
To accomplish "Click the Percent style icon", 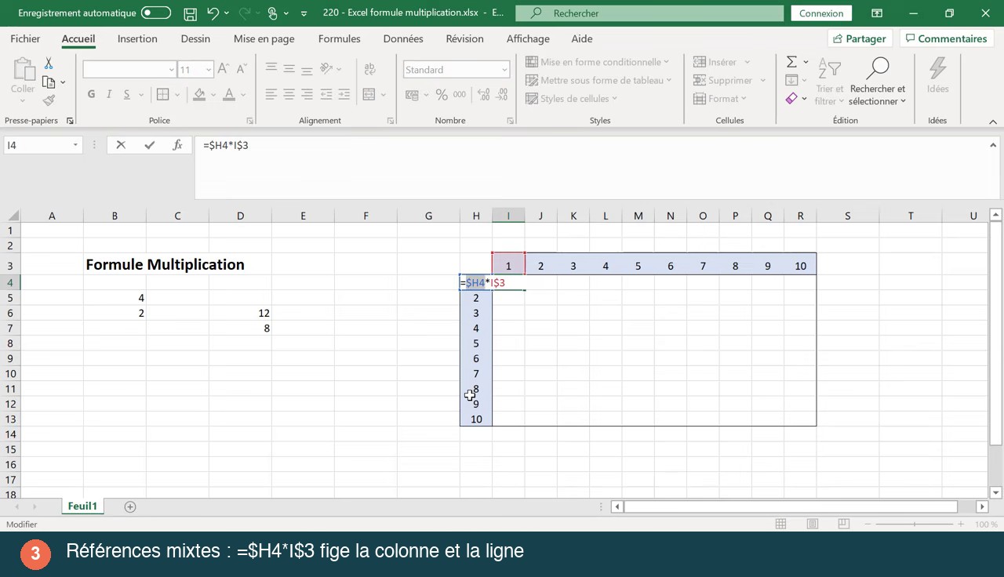I will click(442, 95).
